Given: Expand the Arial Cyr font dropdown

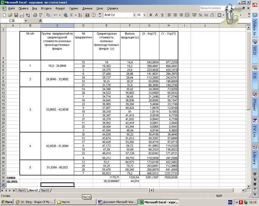Looking at the screenshot, I should [134, 15].
